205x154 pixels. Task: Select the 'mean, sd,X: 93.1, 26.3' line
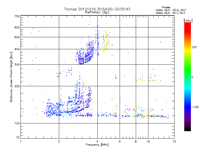(x=170, y=13)
